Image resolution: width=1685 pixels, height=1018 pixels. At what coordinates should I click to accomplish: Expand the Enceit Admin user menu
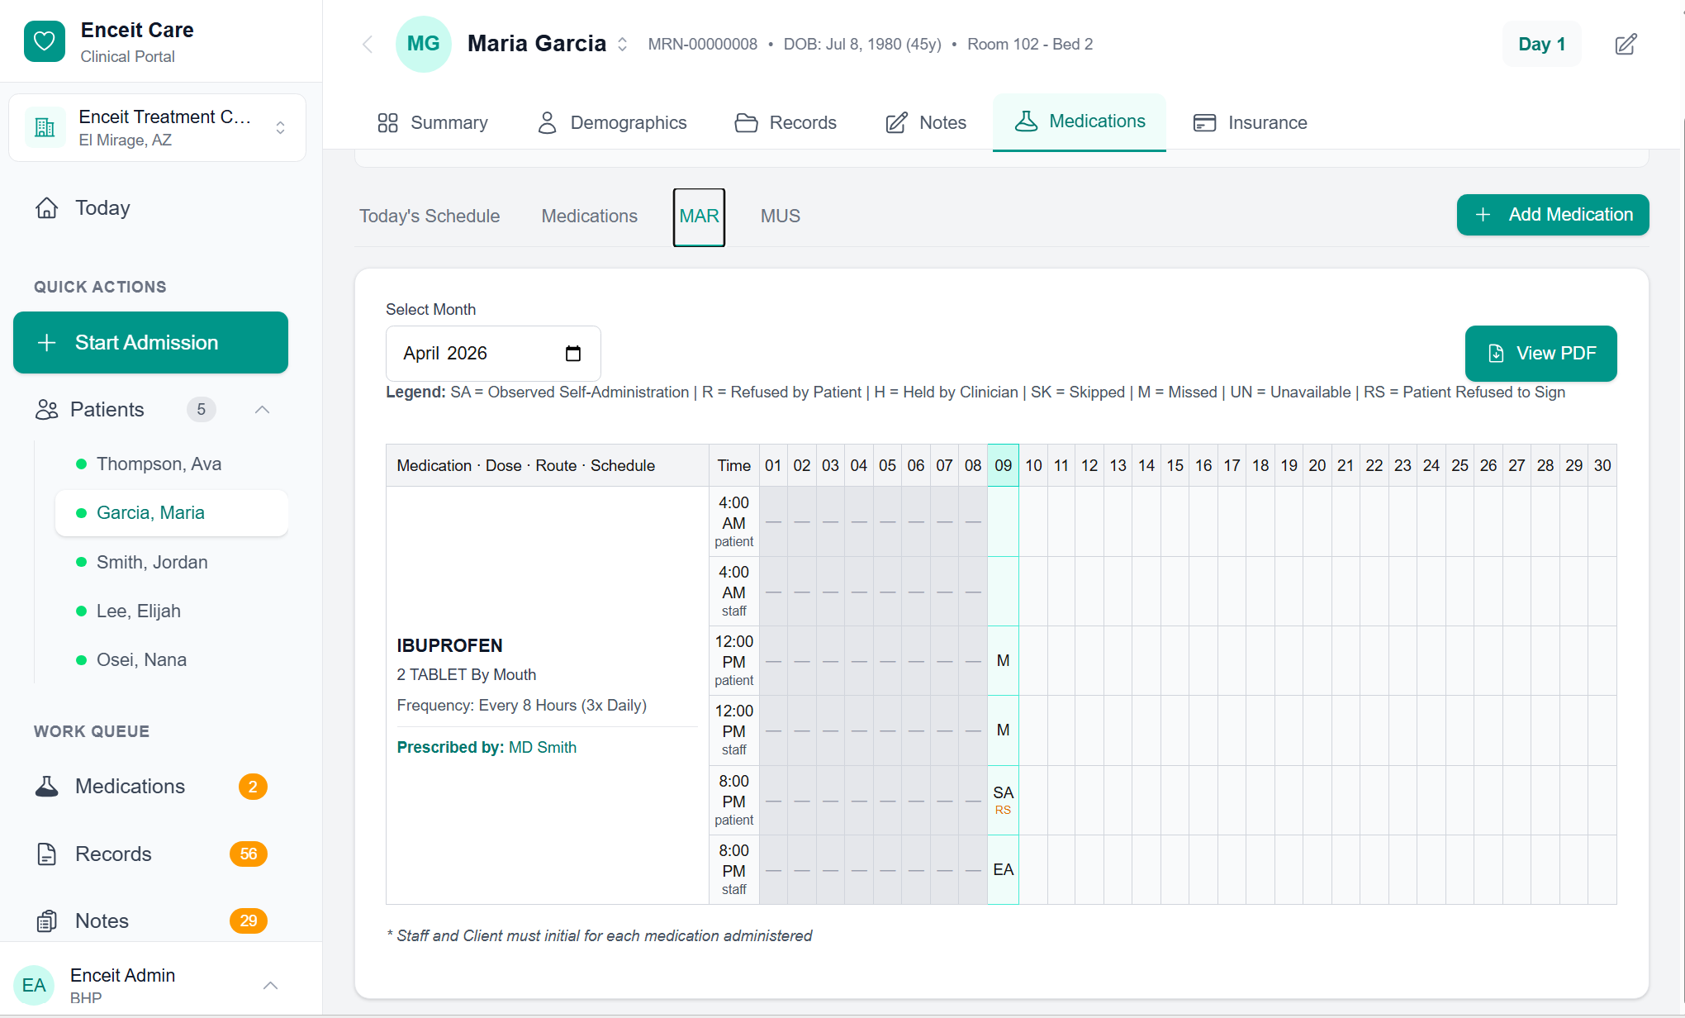coord(270,985)
